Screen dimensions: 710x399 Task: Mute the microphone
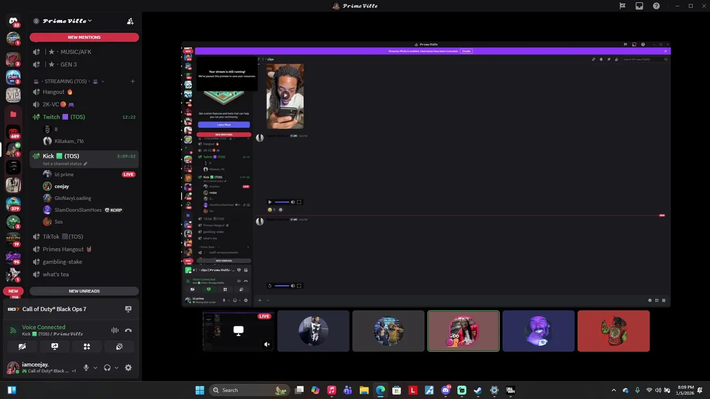click(86, 368)
